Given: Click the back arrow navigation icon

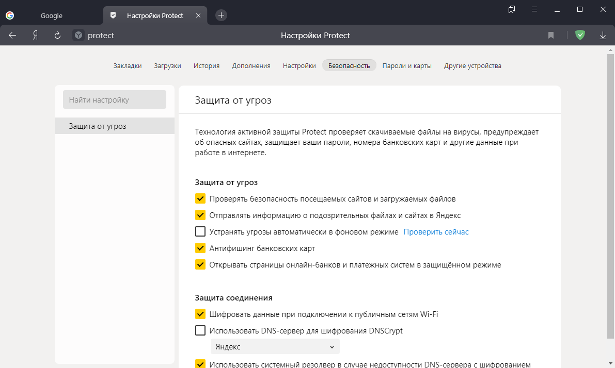Looking at the screenshot, I should 12,35.
